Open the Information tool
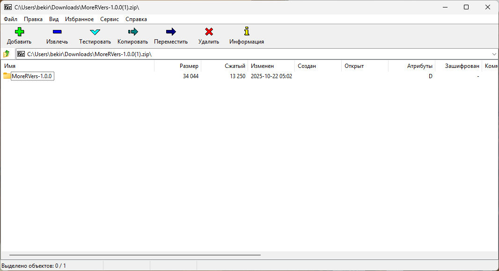The height and width of the screenshot is (271, 499). [x=247, y=32]
